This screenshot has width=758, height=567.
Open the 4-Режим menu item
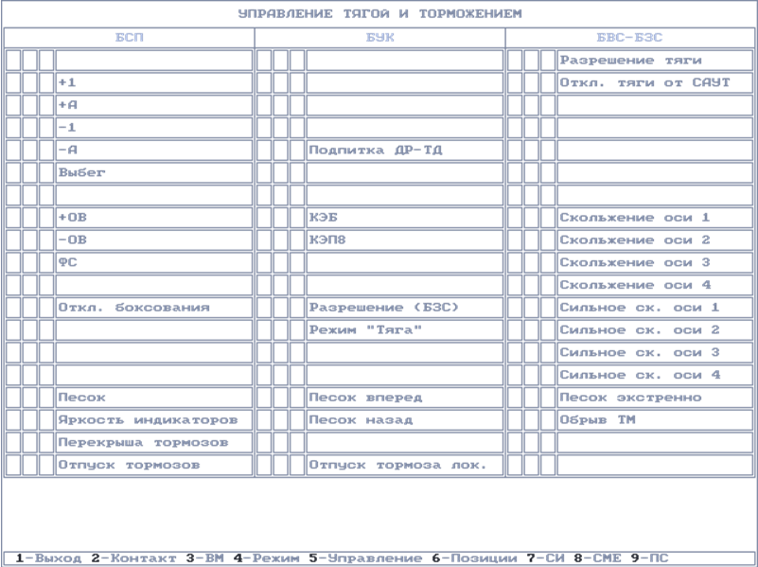[x=266, y=558]
